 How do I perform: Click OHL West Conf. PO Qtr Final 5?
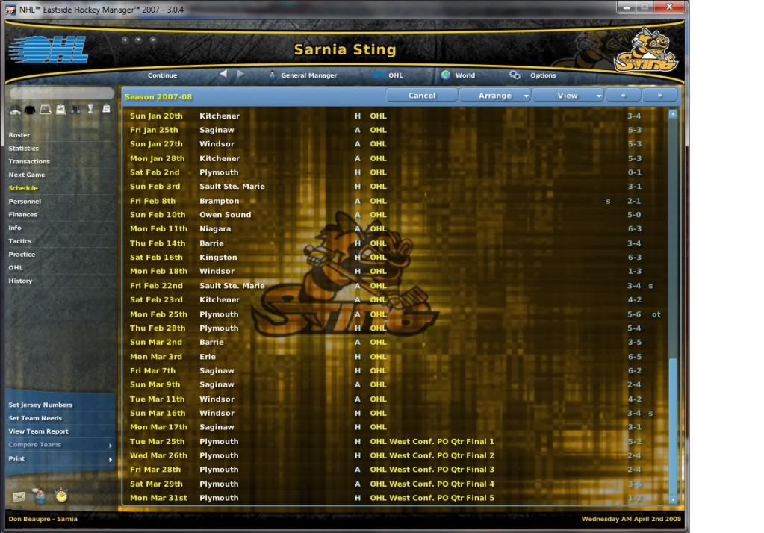[432, 498]
